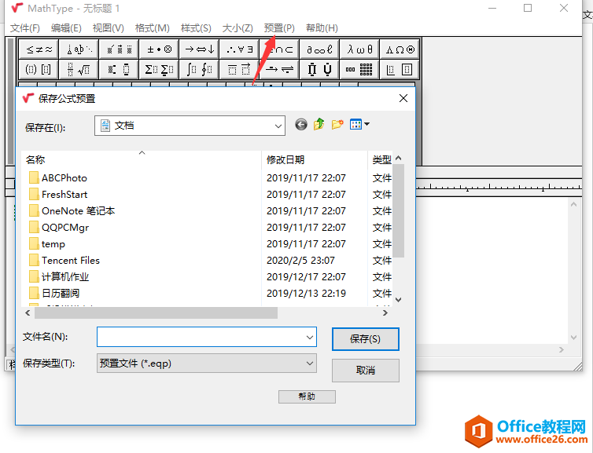Open set theory symbols palette (∩⊂)
The width and height of the screenshot is (593, 453).
click(x=279, y=49)
